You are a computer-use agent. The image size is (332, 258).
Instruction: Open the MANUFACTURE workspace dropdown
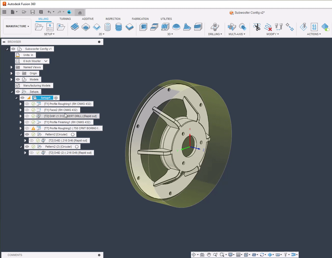[x=17, y=26]
